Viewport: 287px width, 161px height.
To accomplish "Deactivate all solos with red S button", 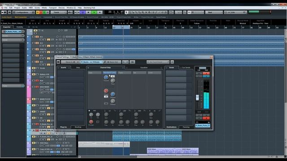I will pos(41,12).
